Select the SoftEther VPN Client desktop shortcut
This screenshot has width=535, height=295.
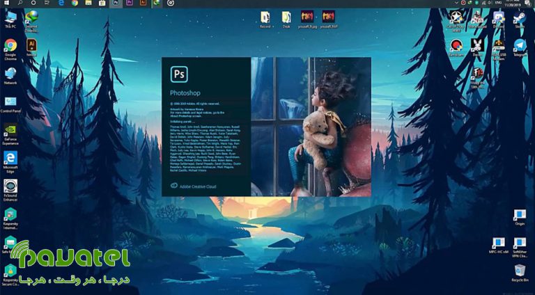tap(520, 247)
